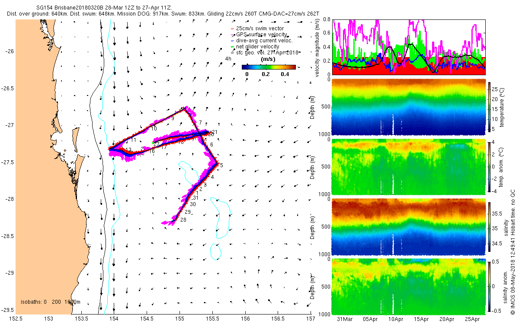Click the "15Apr" date tick label

click(422, 320)
